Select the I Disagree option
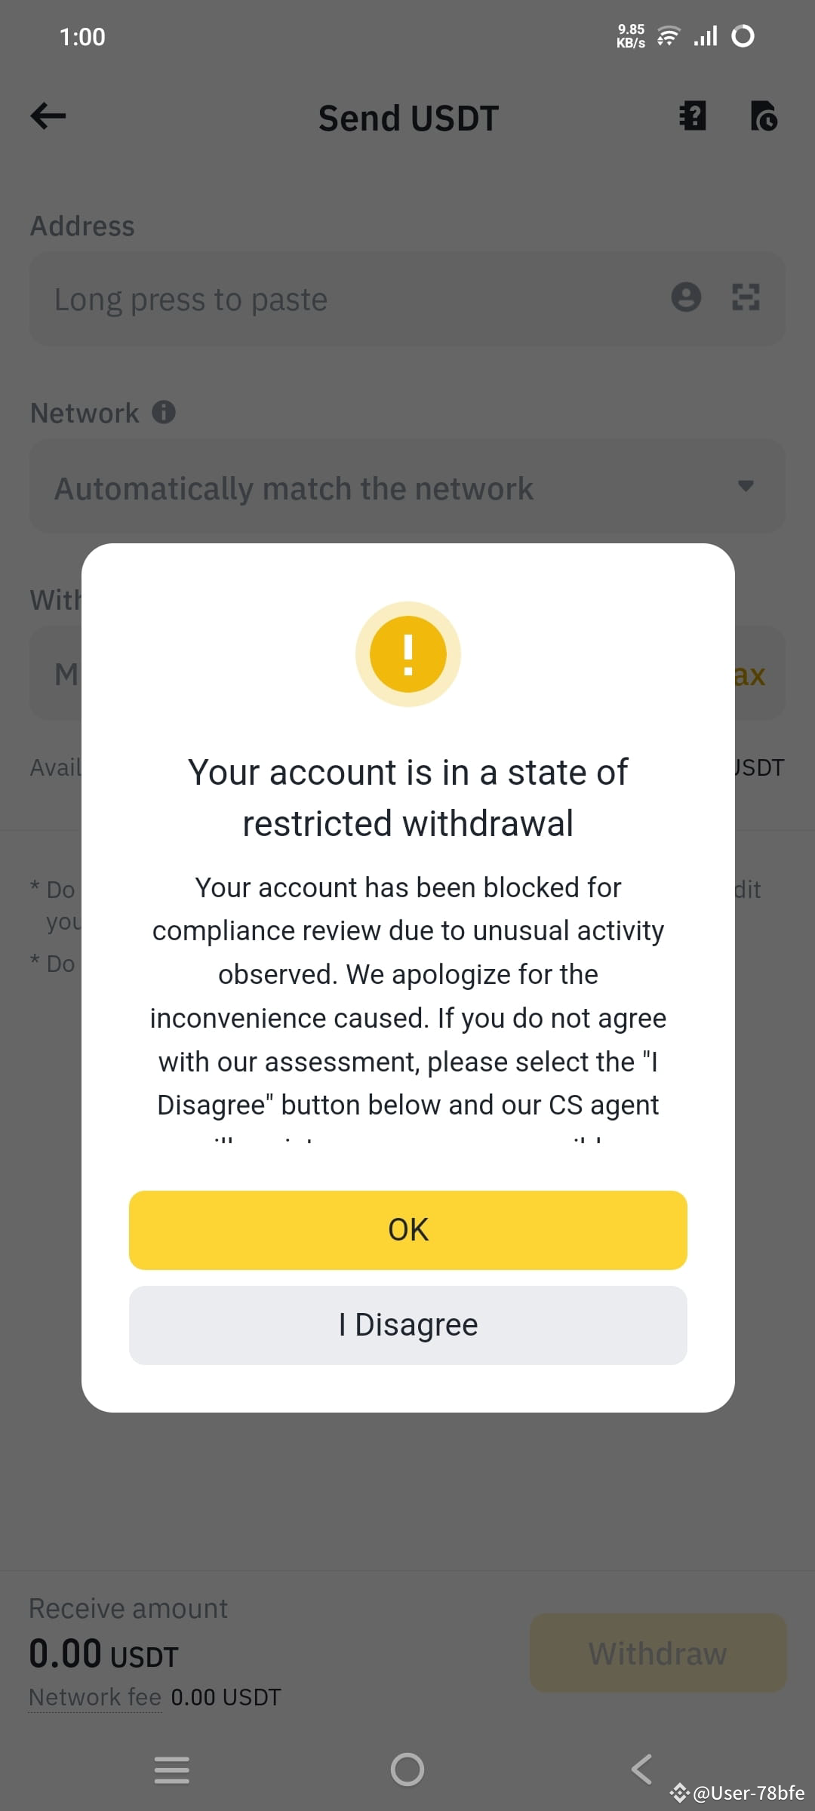The width and height of the screenshot is (815, 1811). [x=407, y=1325]
